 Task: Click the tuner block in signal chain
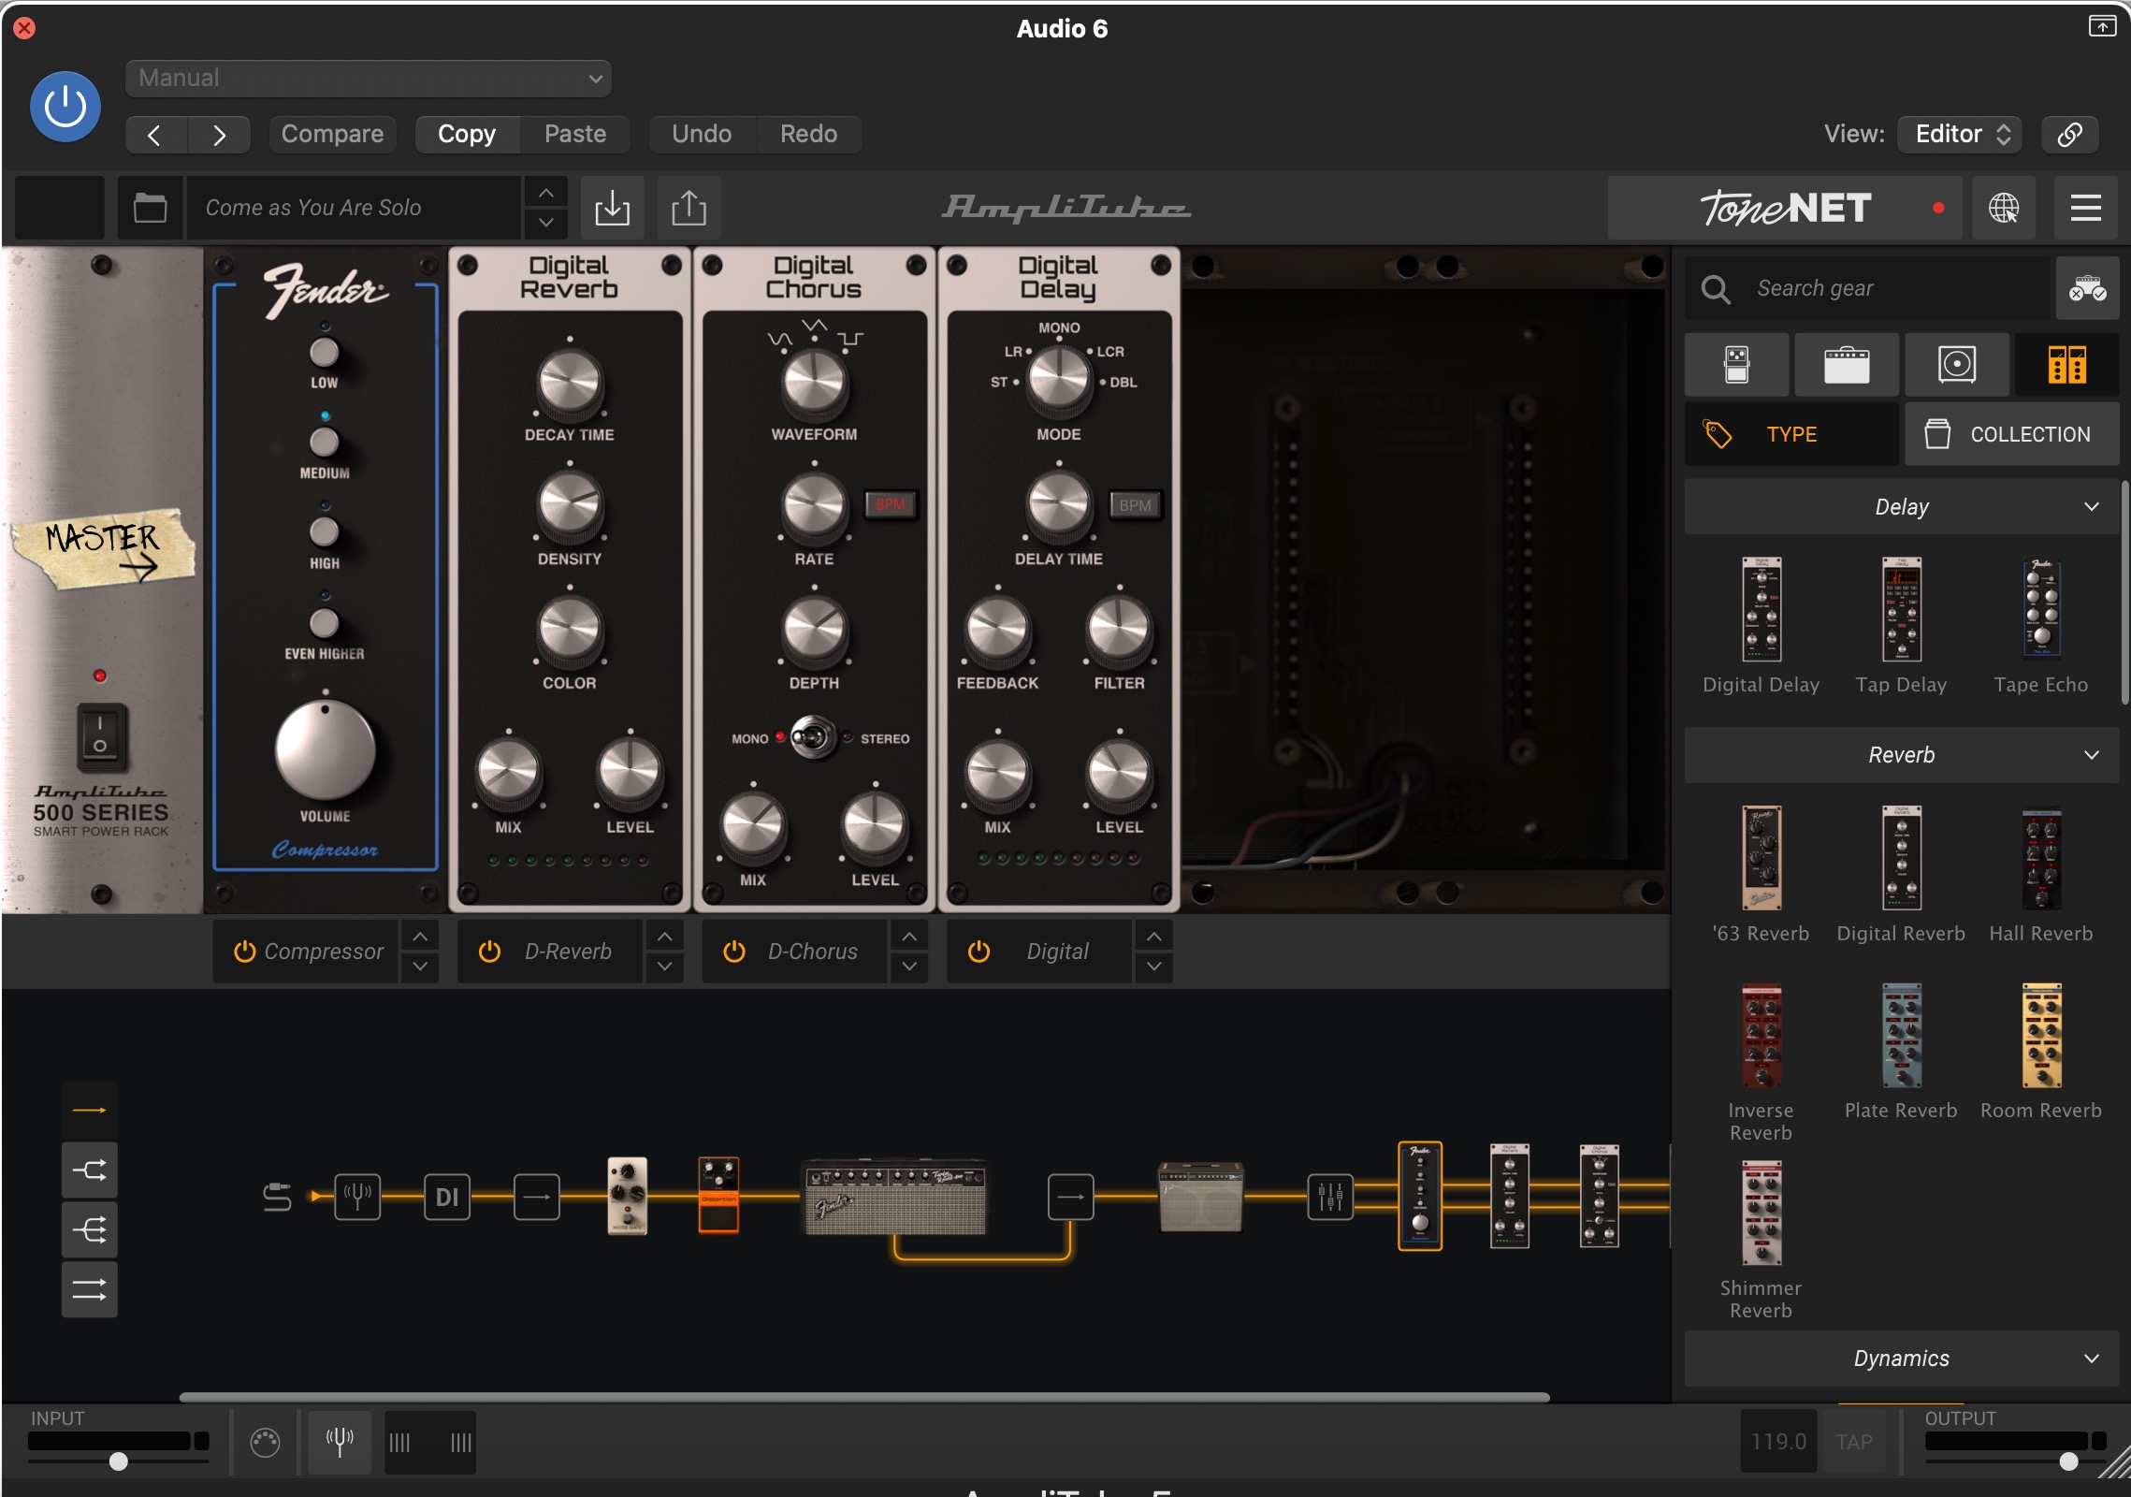(357, 1197)
